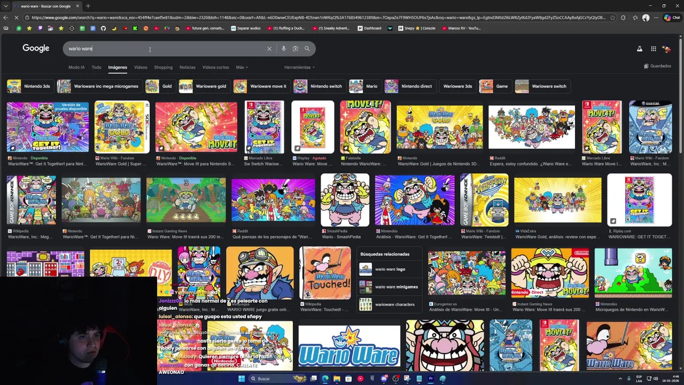Image resolution: width=684 pixels, height=385 pixels.
Task: Open browser Chat button
Action: click(x=672, y=18)
